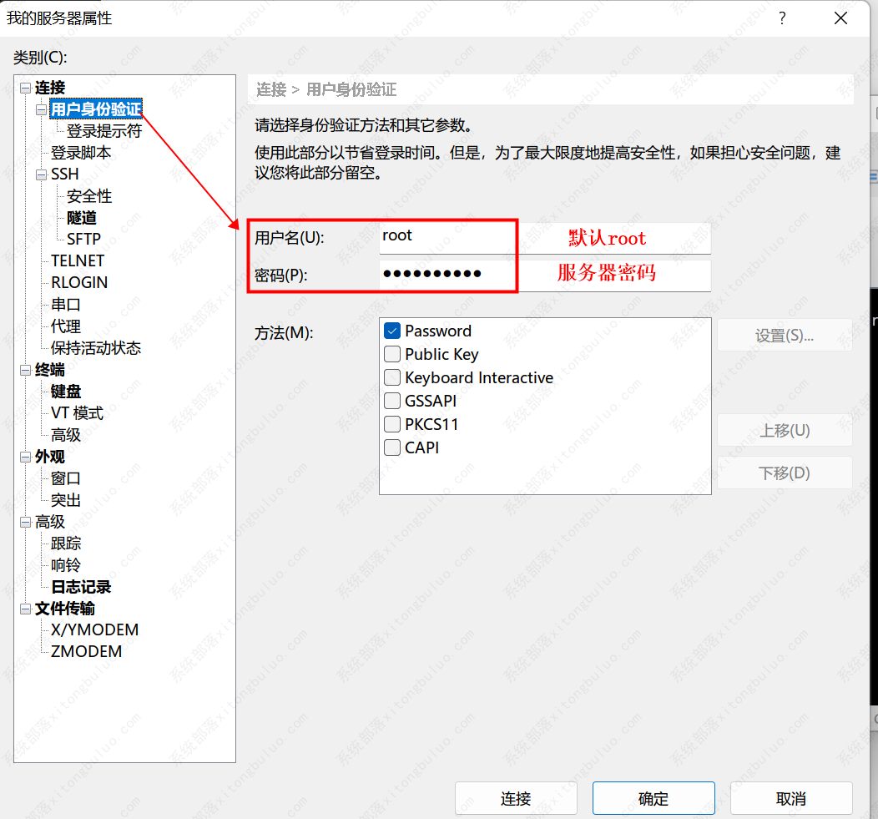Collapse the SSH tree node
878x819 pixels.
41,174
